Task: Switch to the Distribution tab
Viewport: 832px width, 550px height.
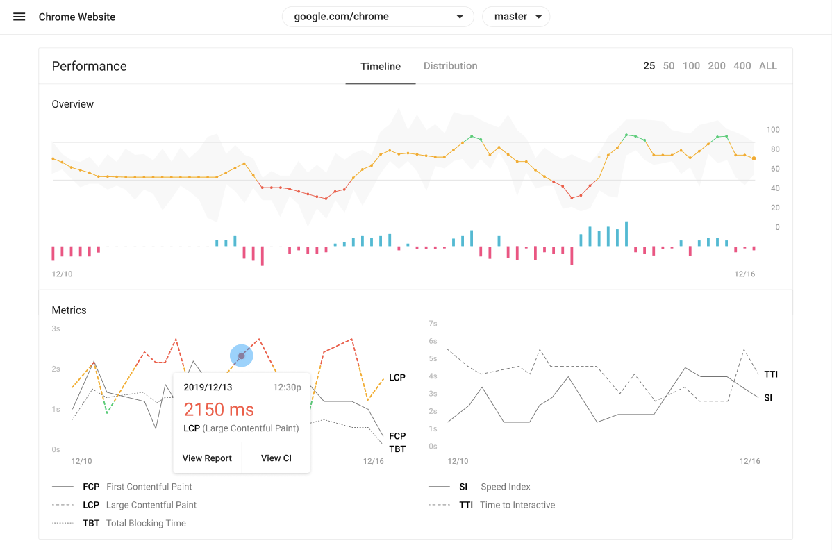Action: [x=451, y=66]
